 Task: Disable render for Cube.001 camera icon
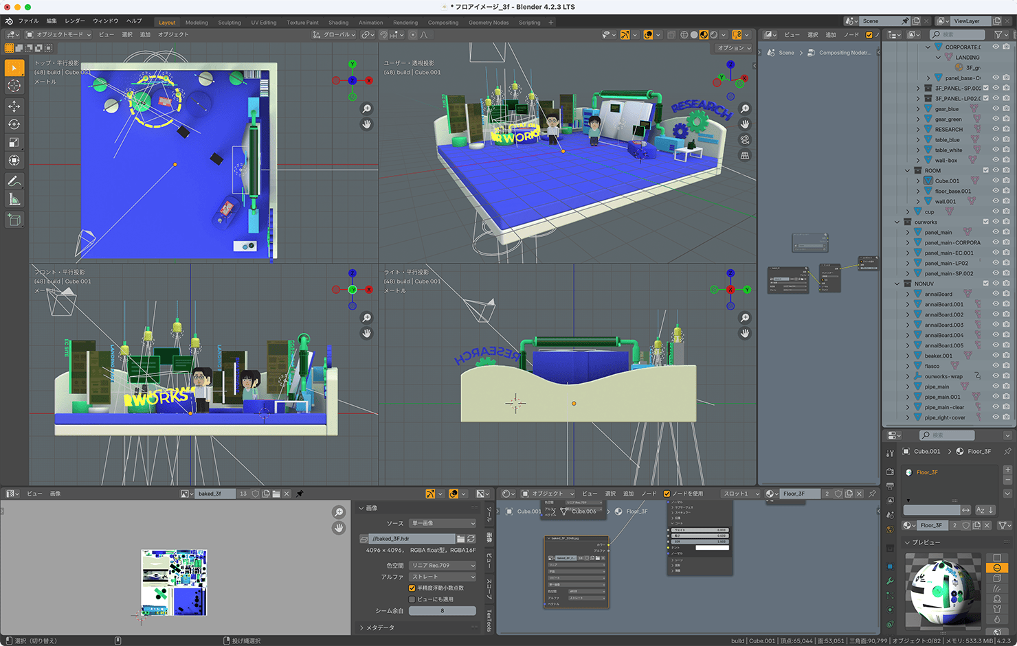[x=1007, y=181]
